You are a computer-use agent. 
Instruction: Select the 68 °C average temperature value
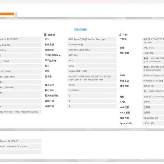tap(92, 61)
